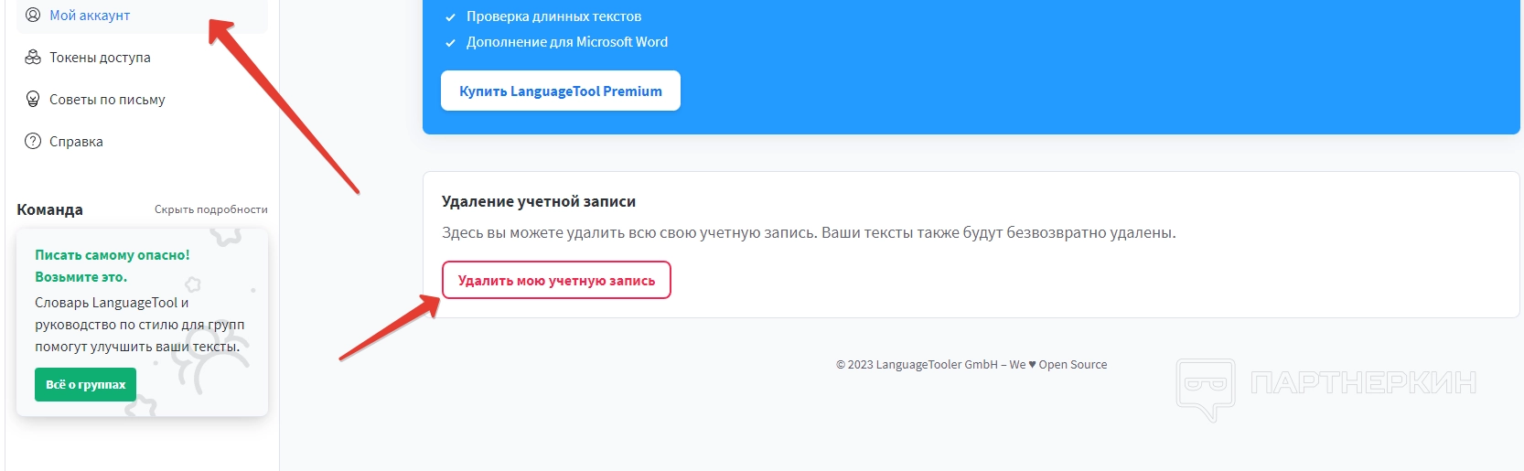Click the Удаление учетной записи heading

click(538, 201)
